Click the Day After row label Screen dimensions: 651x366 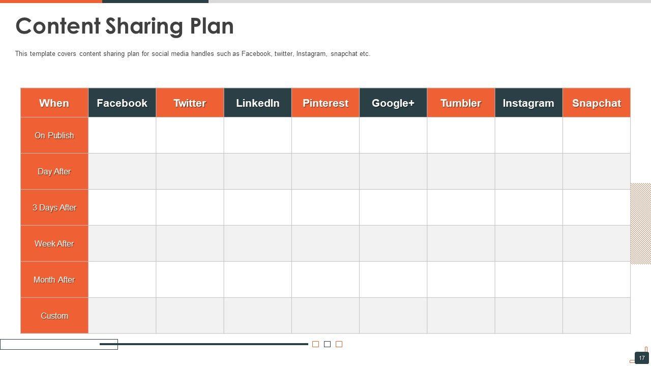pyautogui.click(x=54, y=172)
